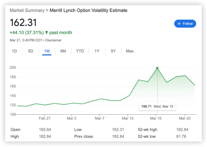This screenshot has height=147, width=207.
Task: Open the Market Summary breadcrumb link
Action: pyautogui.click(x=27, y=10)
